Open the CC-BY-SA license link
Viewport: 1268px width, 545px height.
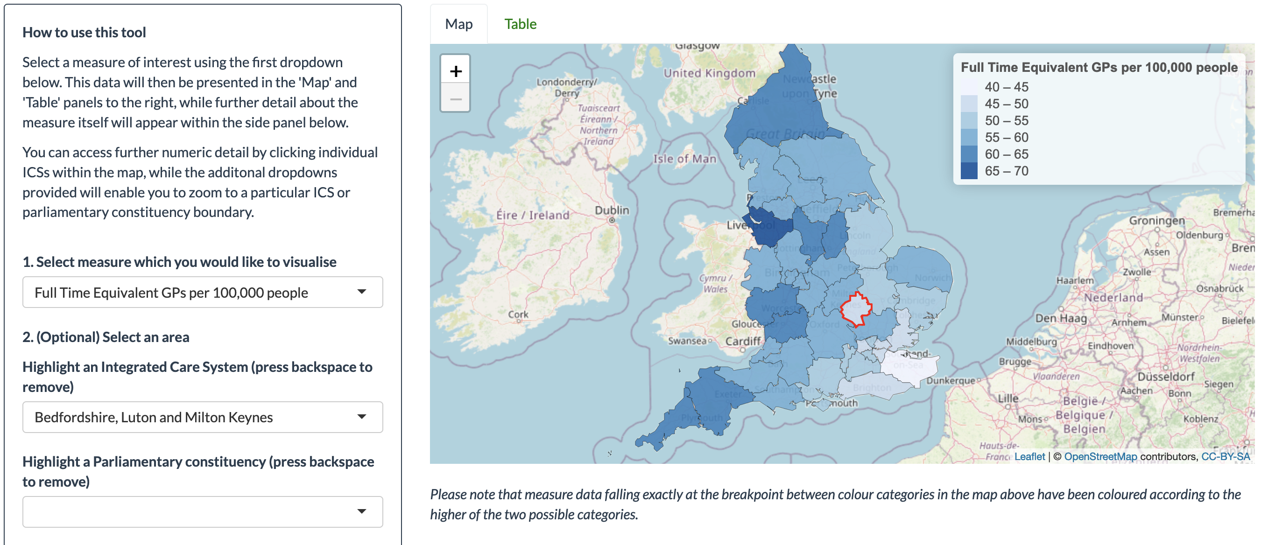point(1225,456)
